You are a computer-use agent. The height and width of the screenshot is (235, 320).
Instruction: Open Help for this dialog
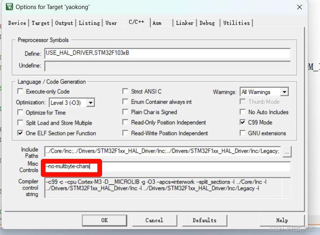coord(282,220)
